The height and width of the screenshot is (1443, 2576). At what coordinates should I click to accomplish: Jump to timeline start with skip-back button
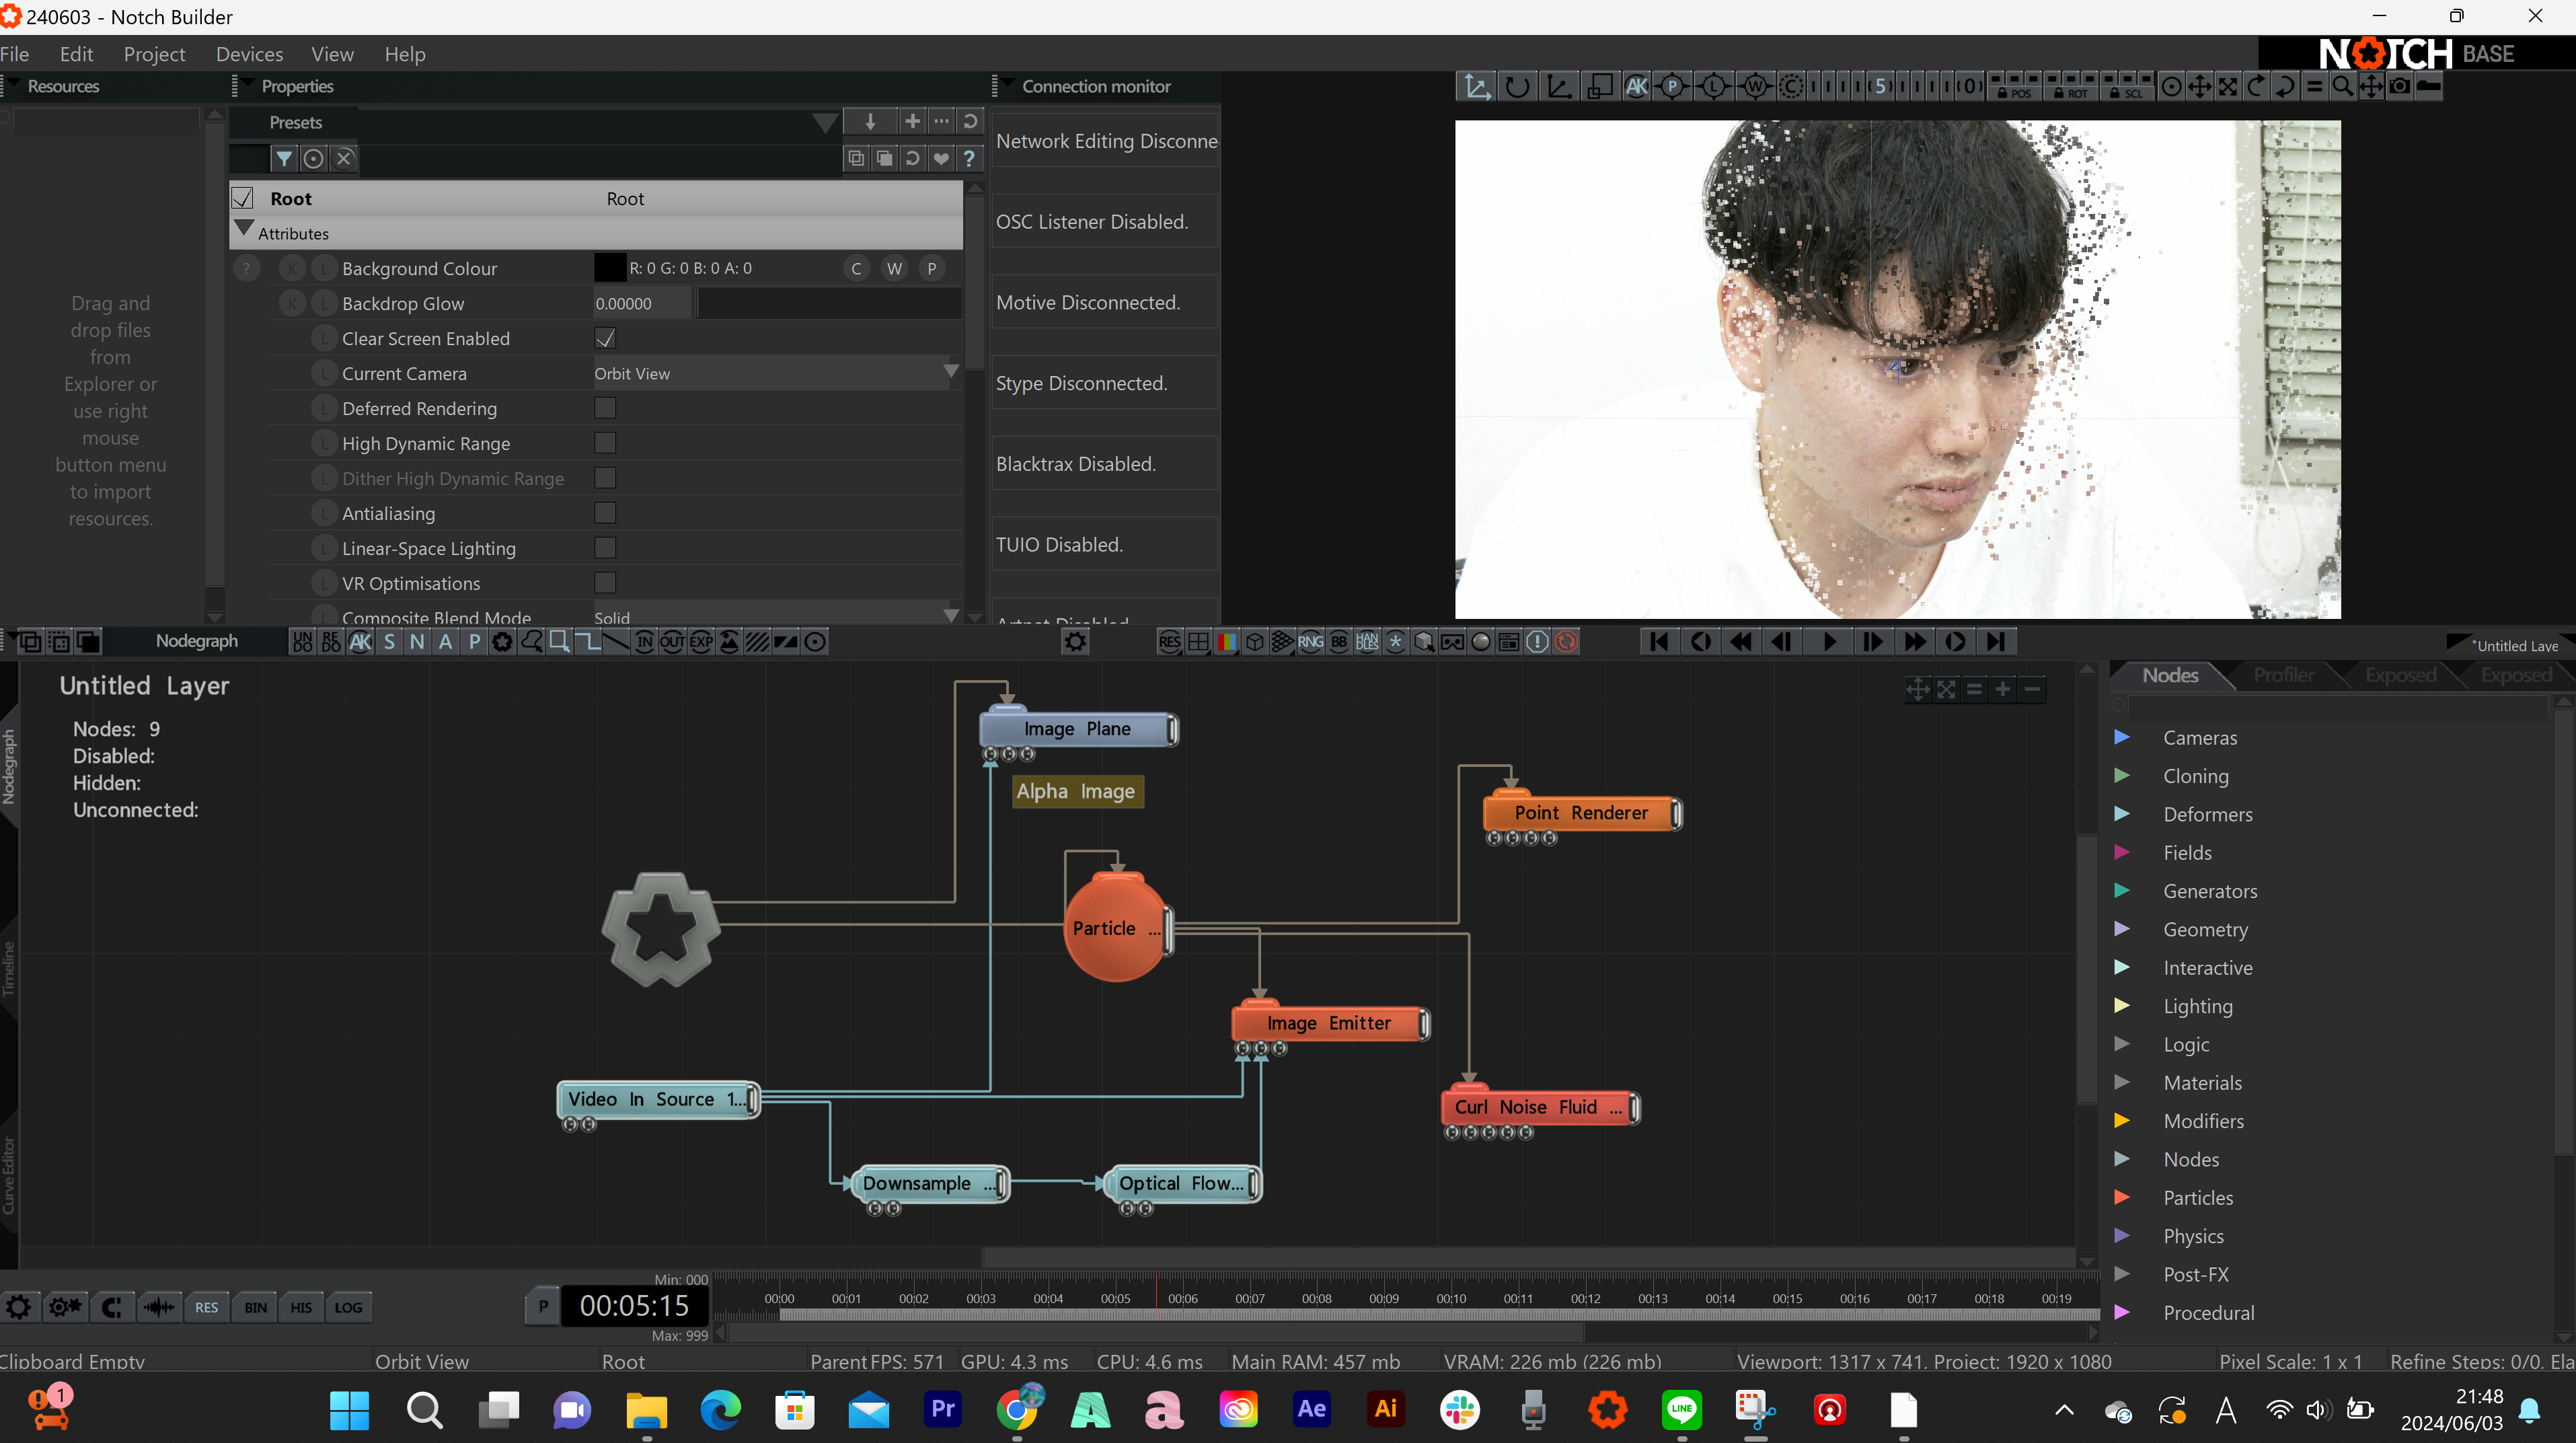click(1659, 642)
